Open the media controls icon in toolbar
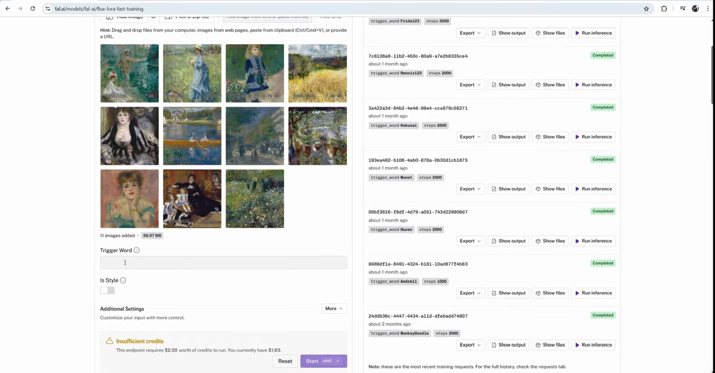 pyautogui.click(x=683, y=9)
